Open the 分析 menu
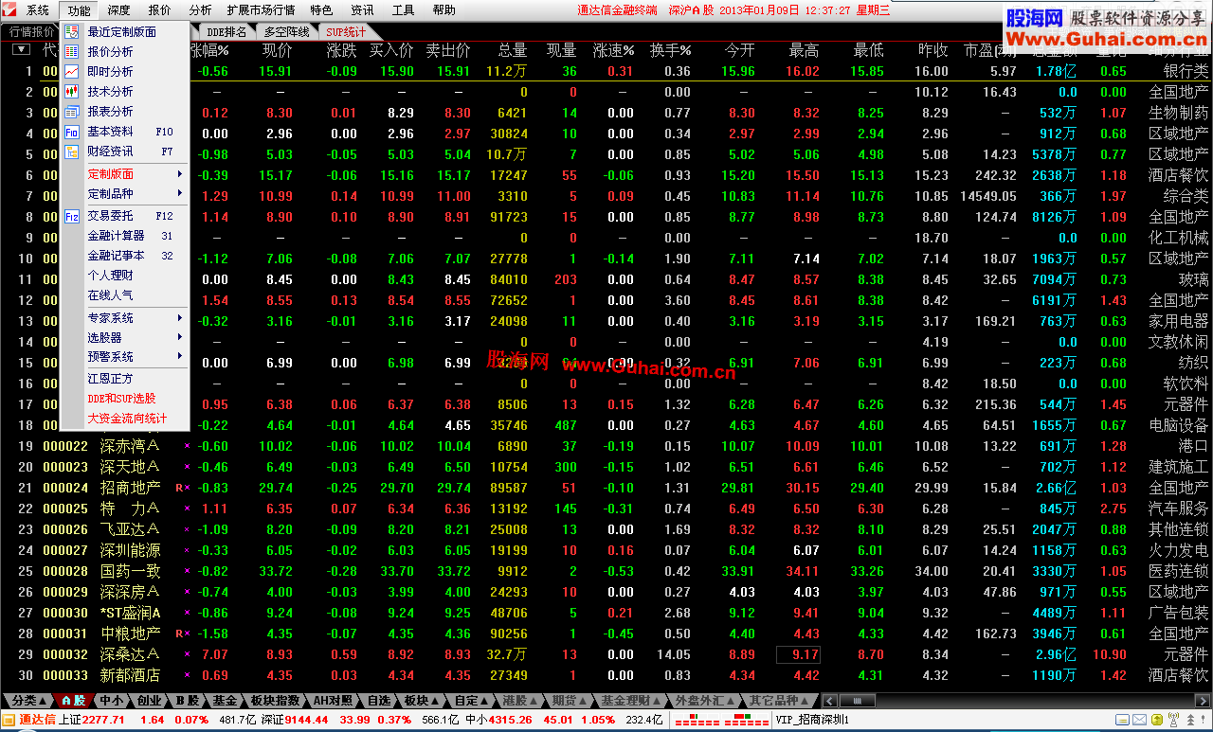The width and height of the screenshot is (1213, 732). tap(201, 10)
